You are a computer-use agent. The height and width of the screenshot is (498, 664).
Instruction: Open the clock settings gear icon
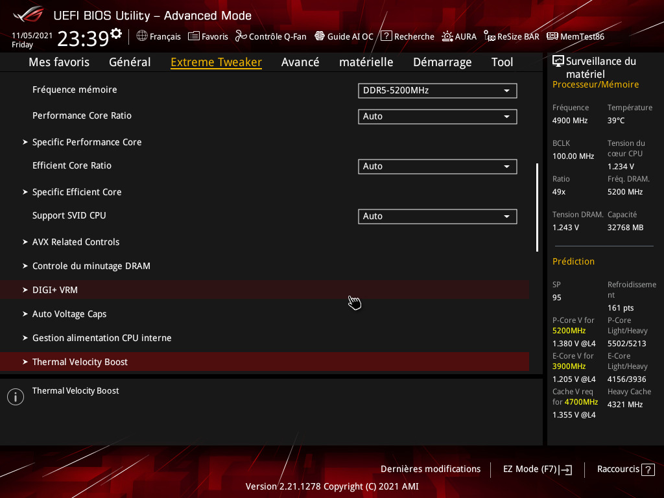coord(116,34)
